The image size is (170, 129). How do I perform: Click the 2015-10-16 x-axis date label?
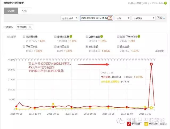(71, 114)
